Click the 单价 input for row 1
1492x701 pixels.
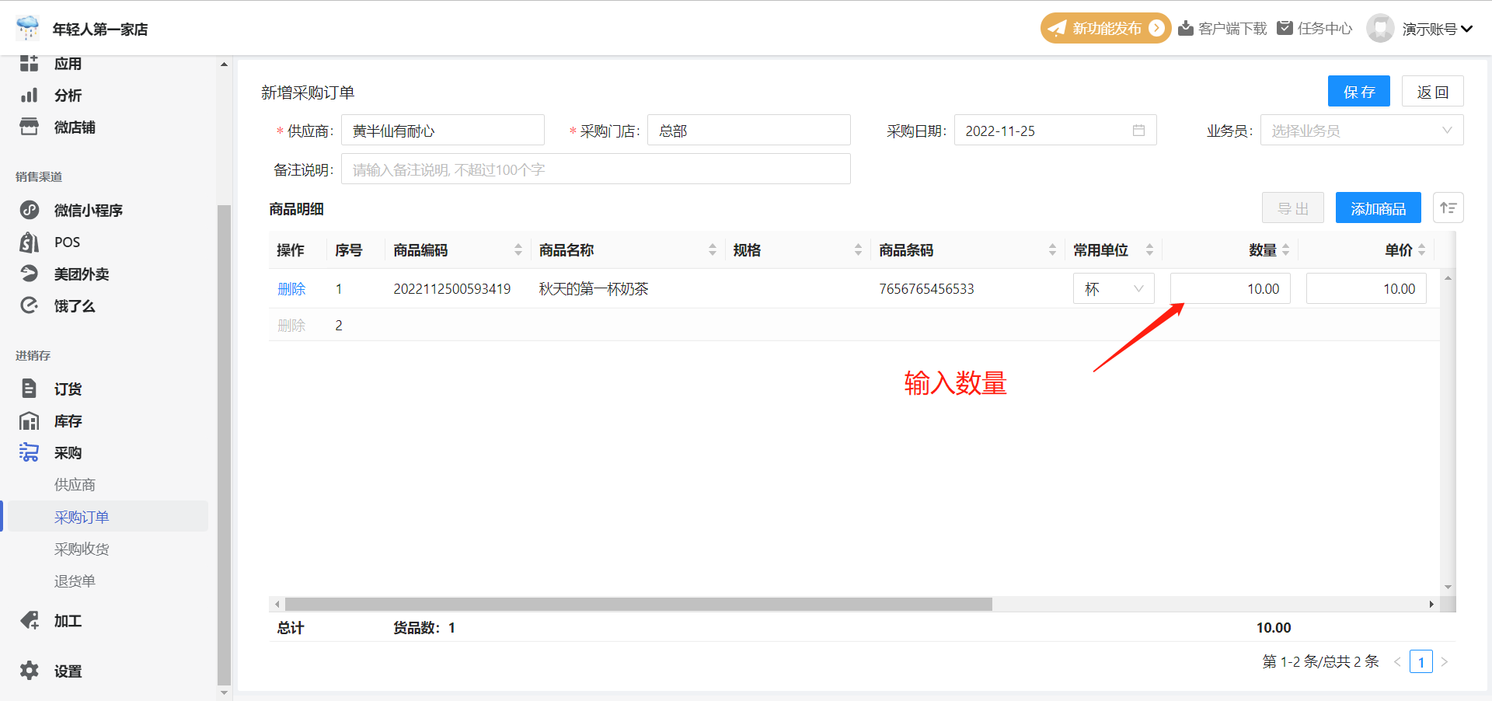click(1366, 288)
